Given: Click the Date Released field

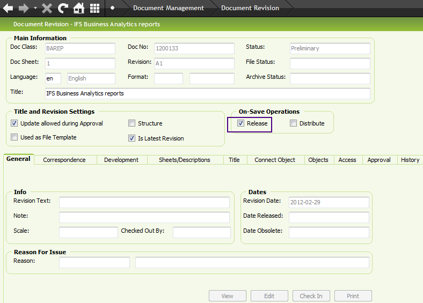Looking at the screenshot, I should (x=329, y=217).
